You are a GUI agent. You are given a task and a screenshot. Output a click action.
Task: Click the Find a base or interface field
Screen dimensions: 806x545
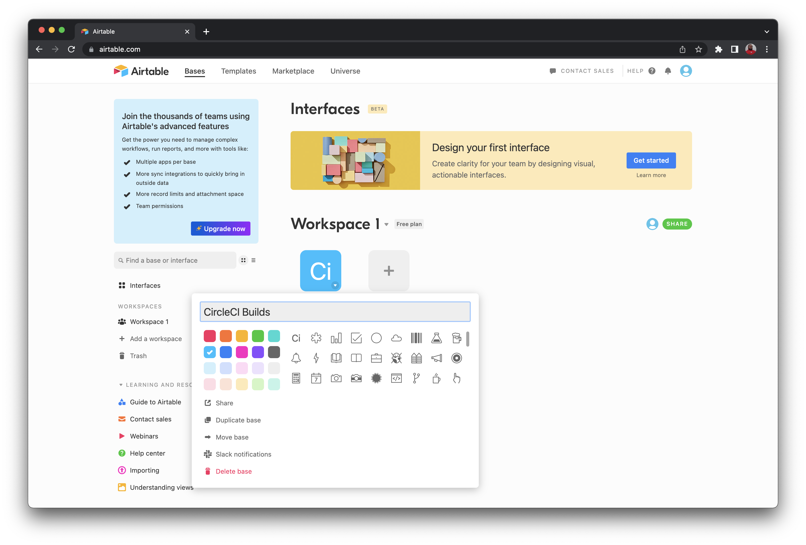tap(175, 260)
